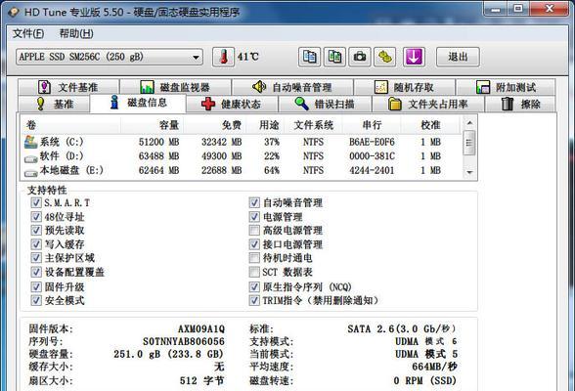Click volume list scroll up arrow
The image size is (575, 391).
[469, 123]
